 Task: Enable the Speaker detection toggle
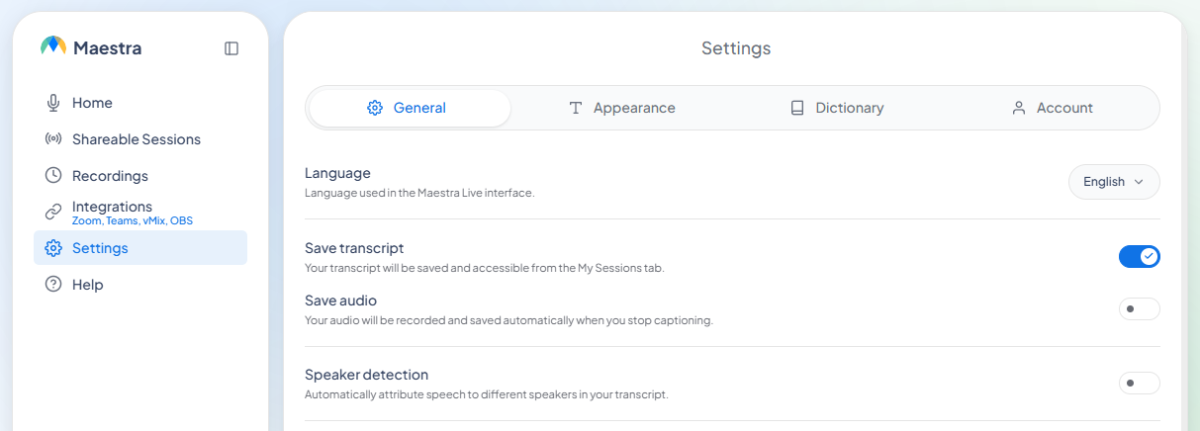(x=1139, y=383)
